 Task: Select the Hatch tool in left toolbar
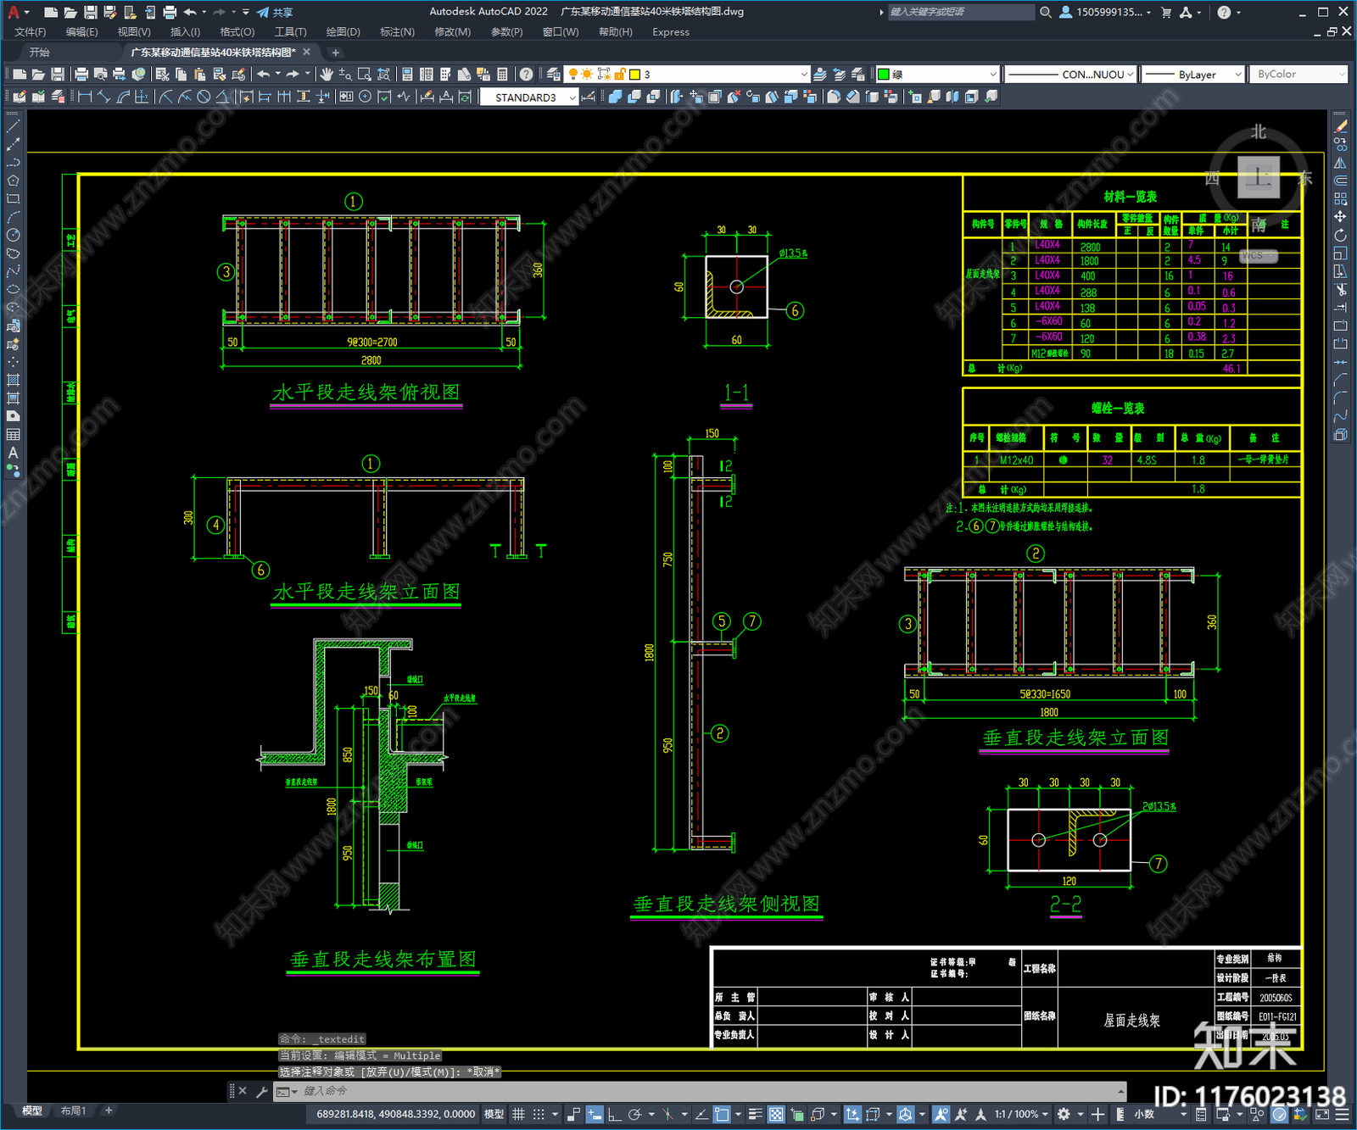pyautogui.click(x=13, y=380)
